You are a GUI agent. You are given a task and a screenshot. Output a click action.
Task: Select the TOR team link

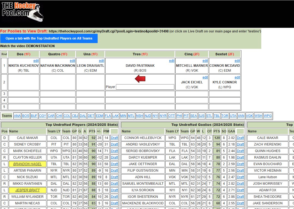pos(225,116)
